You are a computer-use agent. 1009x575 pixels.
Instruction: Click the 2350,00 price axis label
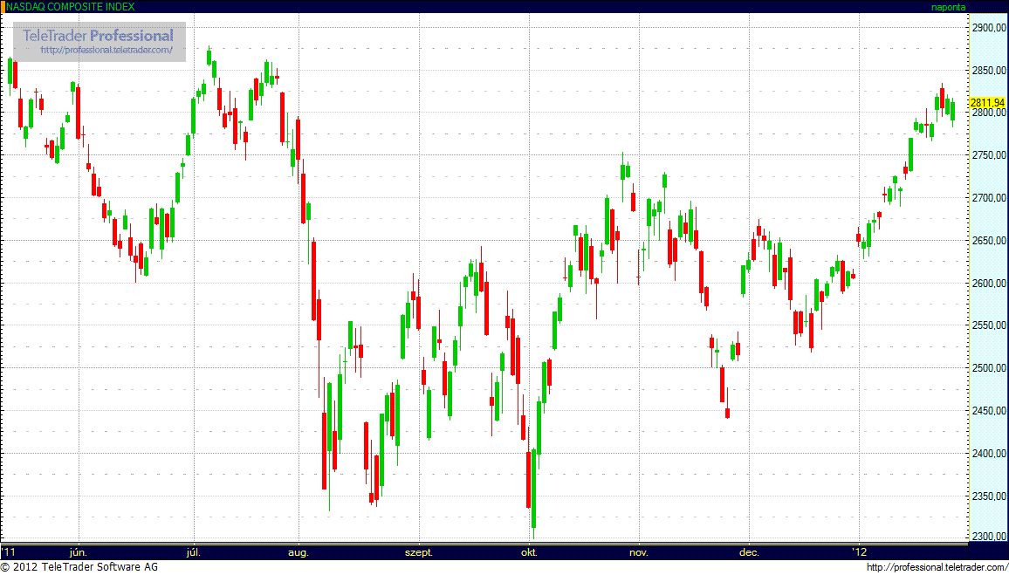989,496
